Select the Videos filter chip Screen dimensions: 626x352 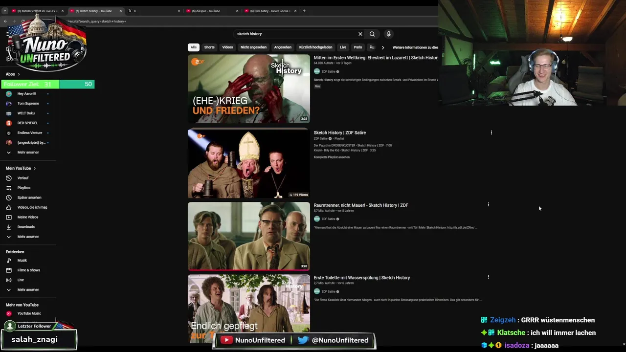coord(227,47)
